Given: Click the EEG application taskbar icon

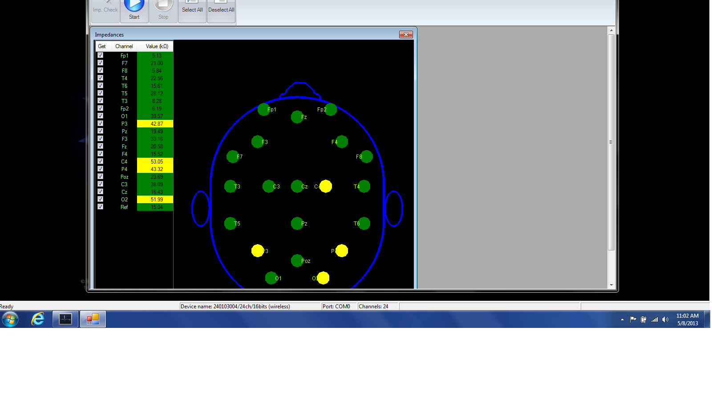Looking at the screenshot, I should (65, 319).
